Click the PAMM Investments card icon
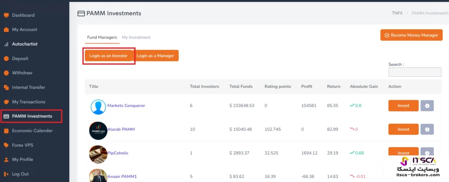Screen dimensions: 449x182 pos(6,116)
